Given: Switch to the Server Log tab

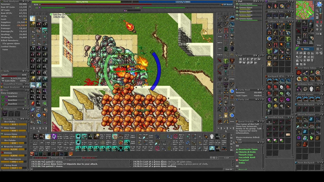Looking at the screenshot, I should pyautogui.click(x=57, y=158).
